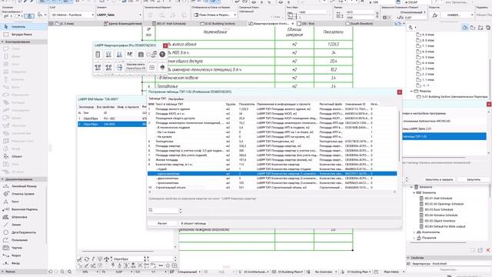This screenshot has width=492, height=277.
Task: Select the Label tool in toolbox
Action: click(x=24, y=209)
